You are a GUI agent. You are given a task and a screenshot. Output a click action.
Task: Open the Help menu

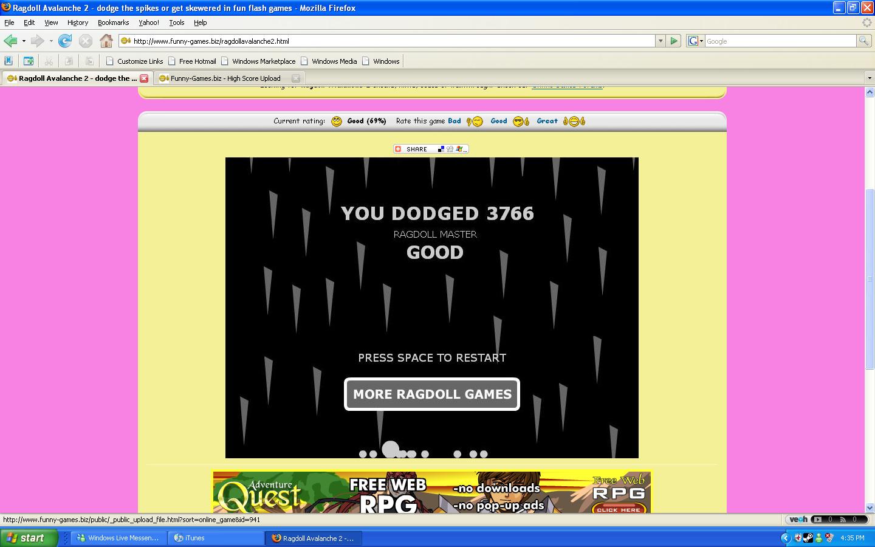(x=201, y=22)
